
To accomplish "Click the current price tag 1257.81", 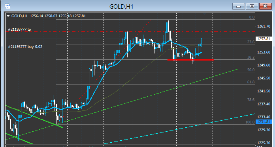I will [264, 39].
